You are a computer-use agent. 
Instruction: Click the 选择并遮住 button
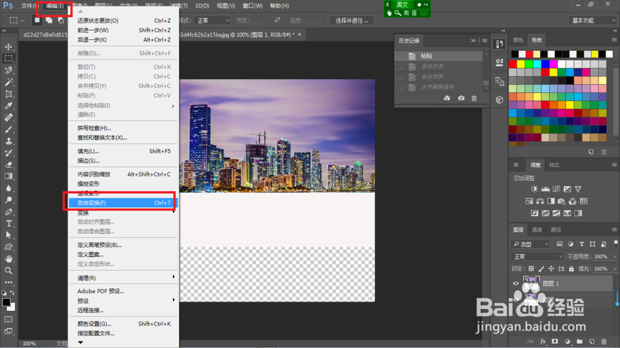click(352, 20)
